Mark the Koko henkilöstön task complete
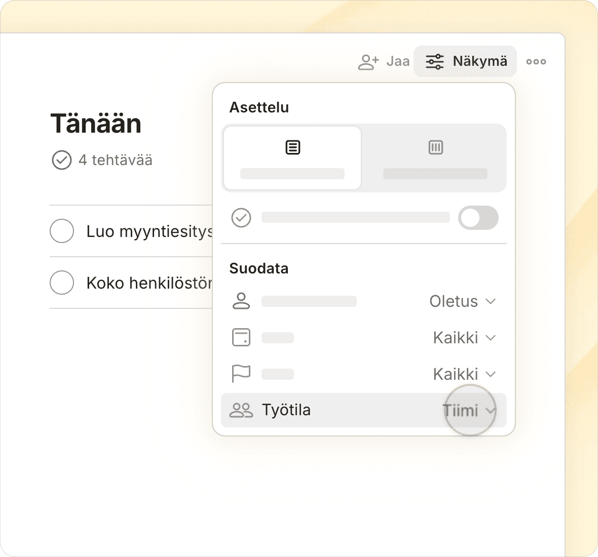 tap(62, 283)
